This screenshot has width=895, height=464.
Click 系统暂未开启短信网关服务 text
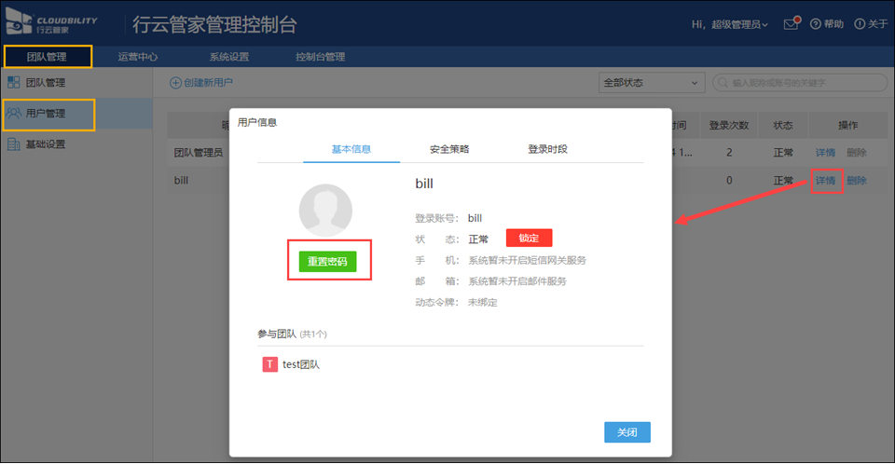[x=527, y=260]
